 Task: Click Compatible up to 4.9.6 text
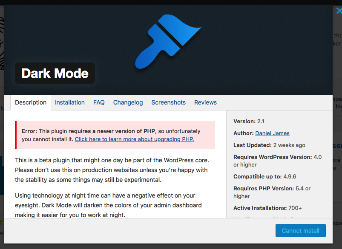click(x=265, y=176)
